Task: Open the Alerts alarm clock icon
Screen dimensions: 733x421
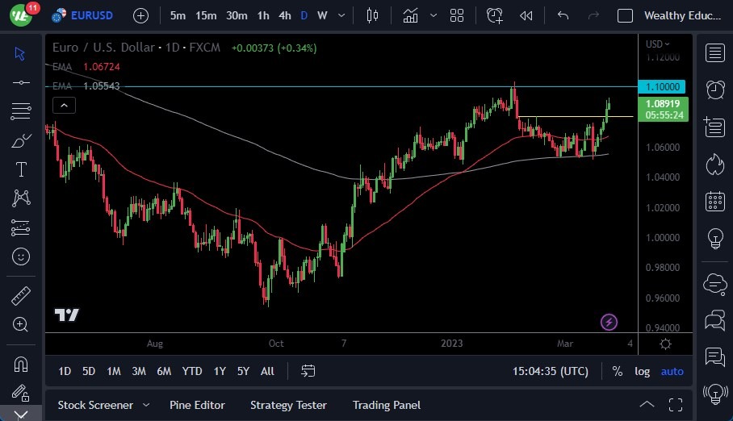Action: pos(714,90)
